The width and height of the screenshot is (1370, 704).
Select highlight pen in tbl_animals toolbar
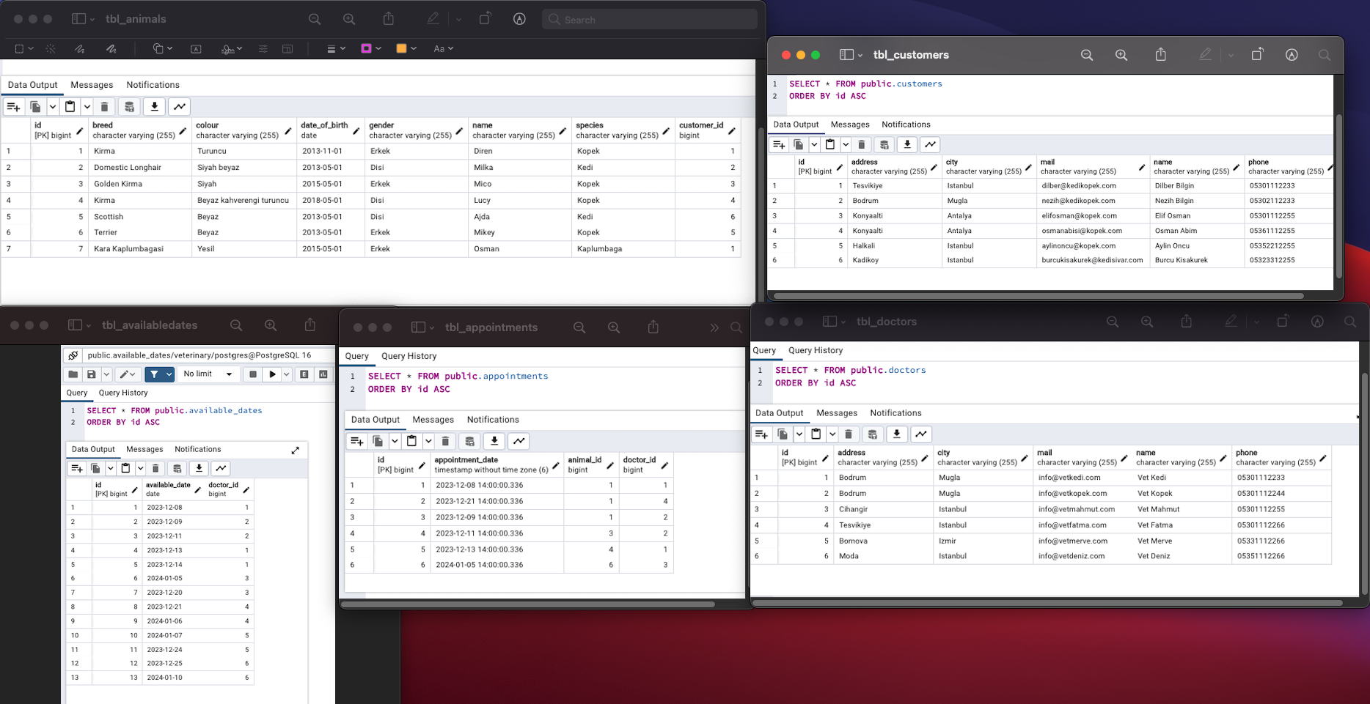pos(433,19)
